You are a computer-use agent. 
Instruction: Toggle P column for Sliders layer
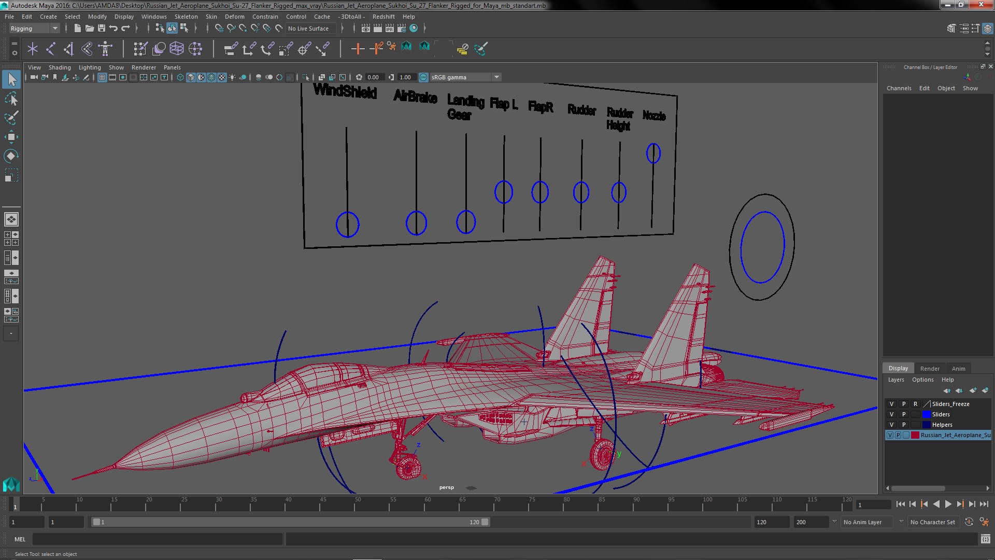click(903, 414)
